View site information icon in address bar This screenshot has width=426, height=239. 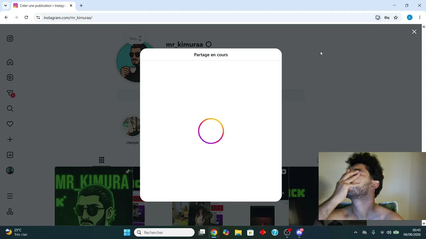tap(38, 18)
